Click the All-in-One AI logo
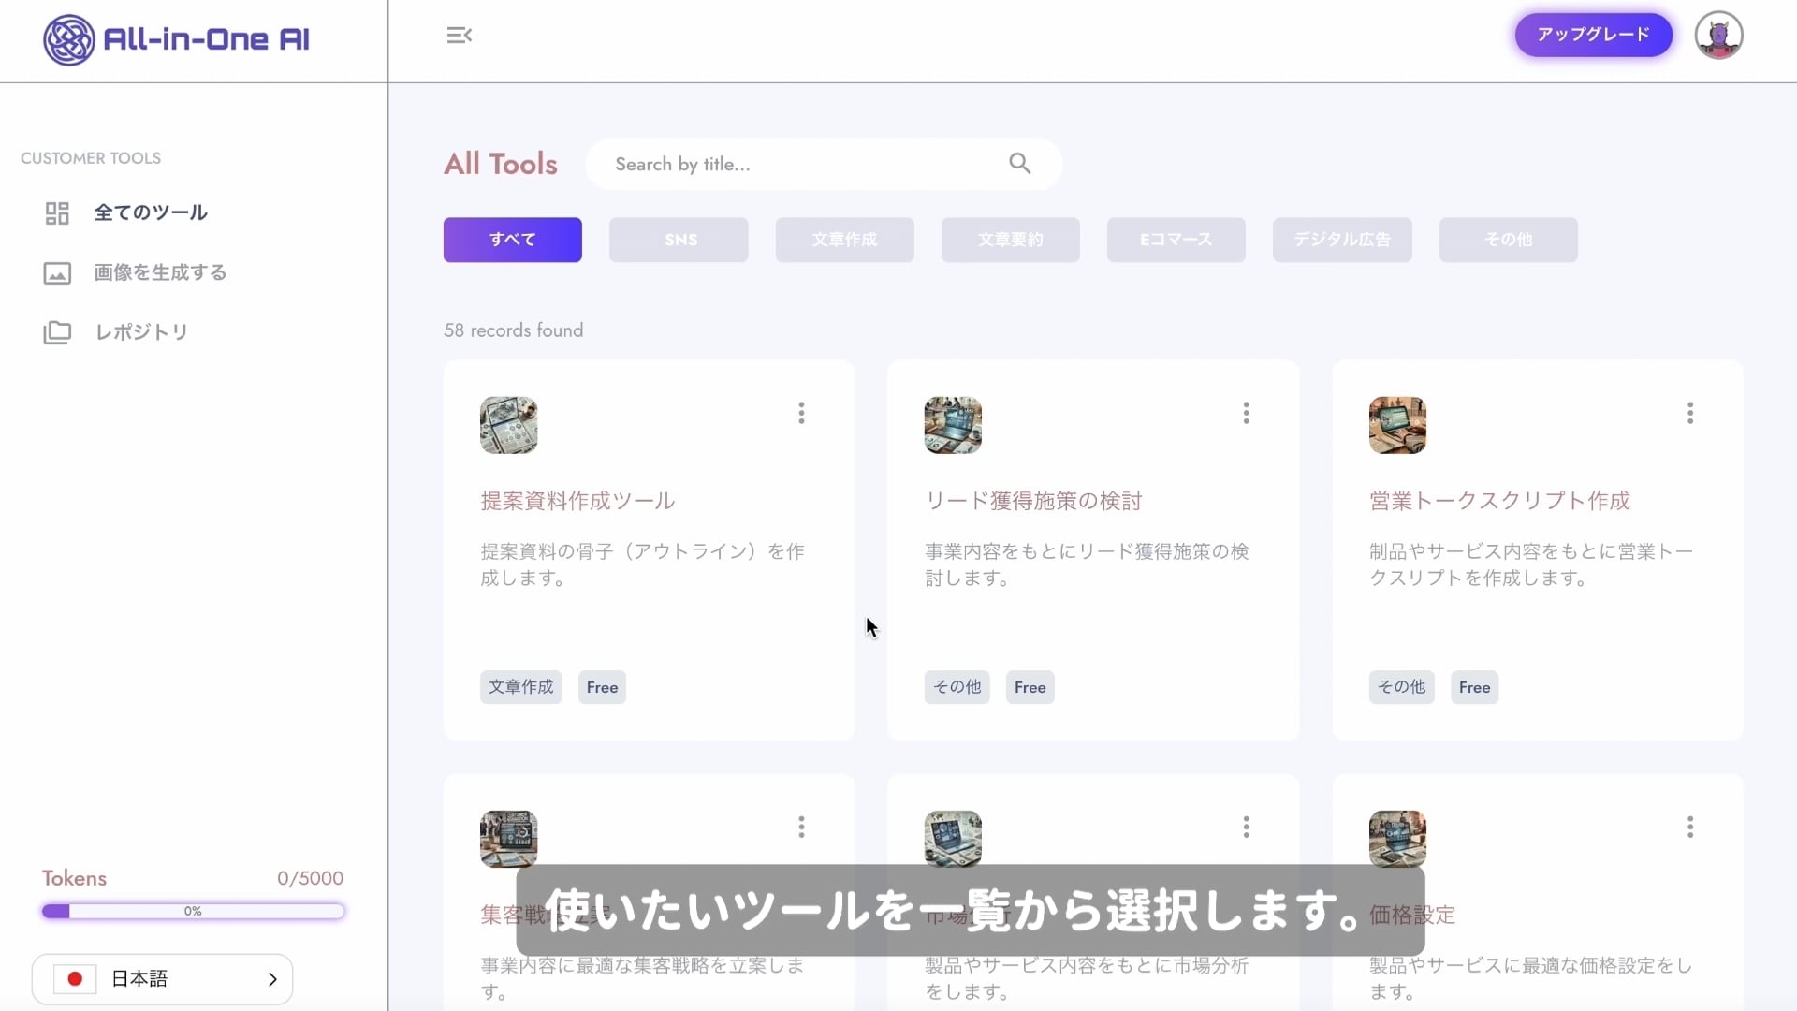 [176, 39]
